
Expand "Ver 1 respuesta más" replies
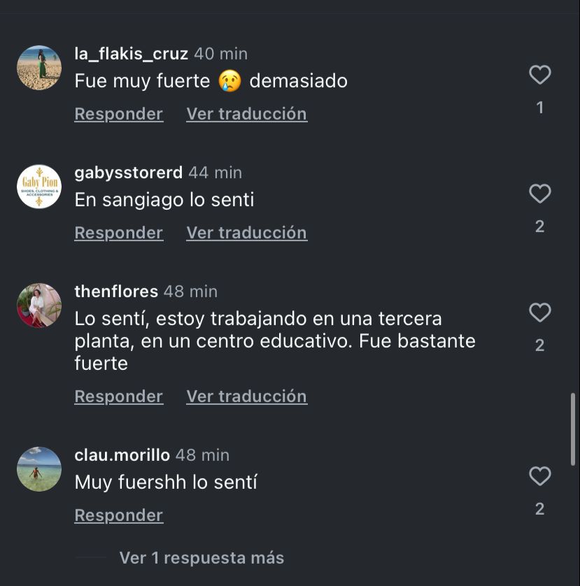pyautogui.click(x=201, y=558)
